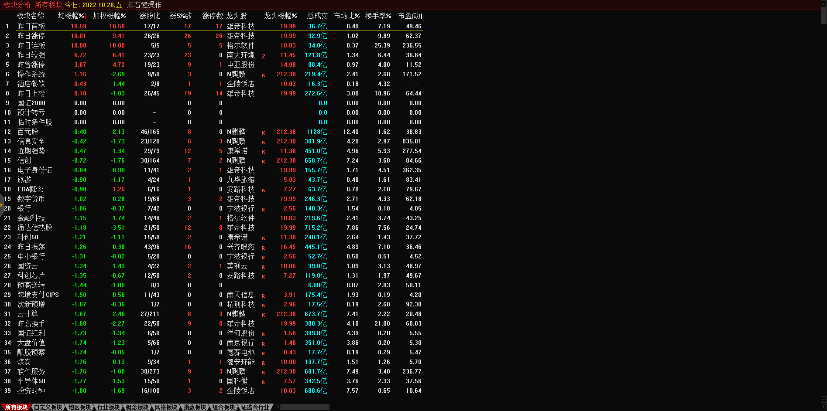Click the horizontal scroll left arrow

coord(278,407)
